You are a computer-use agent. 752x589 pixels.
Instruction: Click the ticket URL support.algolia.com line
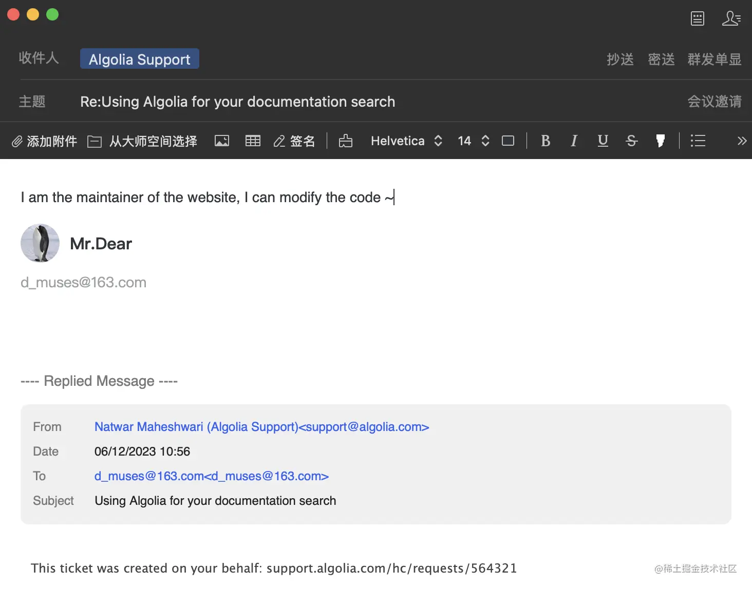(x=274, y=568)
